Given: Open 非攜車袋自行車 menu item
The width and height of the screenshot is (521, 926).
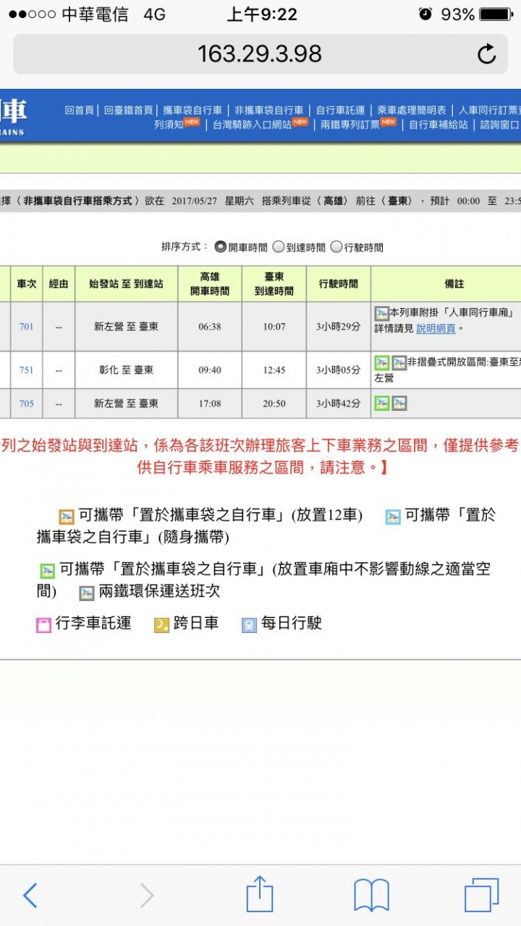Looking at the screenshot, I should 268,110.
